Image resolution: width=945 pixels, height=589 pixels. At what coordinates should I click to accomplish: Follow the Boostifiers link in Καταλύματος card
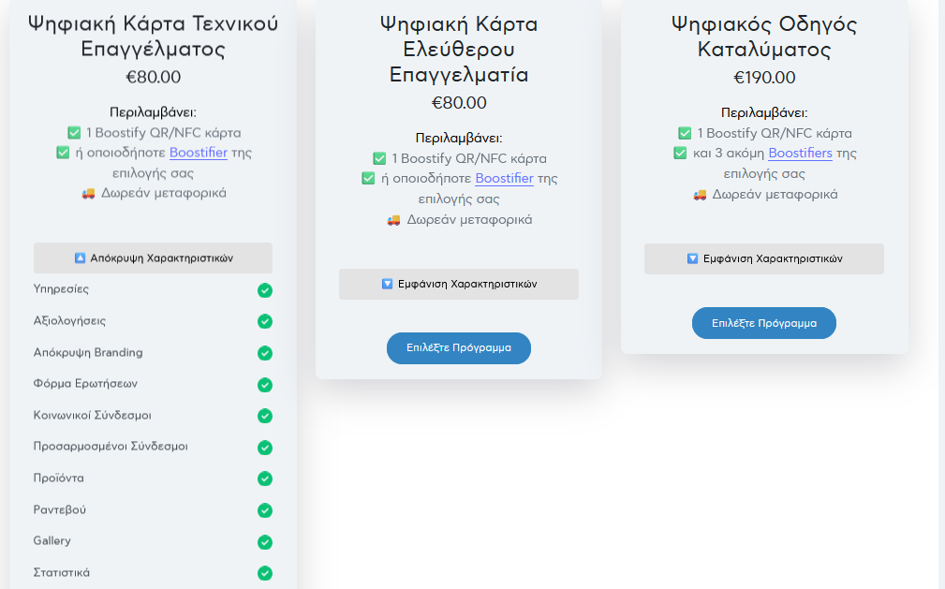click(x=800, y=153)
